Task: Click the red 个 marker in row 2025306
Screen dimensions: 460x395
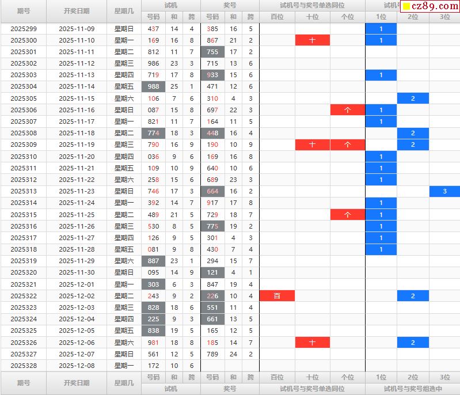Action: point(347,110)
